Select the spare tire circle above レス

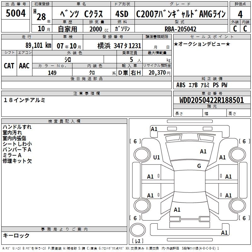(138, 230)
